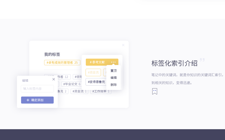Image resolution: width=225 pixels, height=140 pixels.
Task: Click the 标签化索引介绍 heading
Action: click(x=174, y=63)
